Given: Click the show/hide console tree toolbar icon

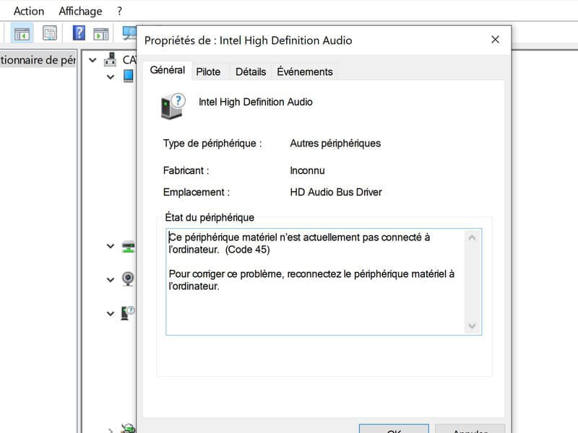Looking at the screenshot, I should [x=22, y=33].
